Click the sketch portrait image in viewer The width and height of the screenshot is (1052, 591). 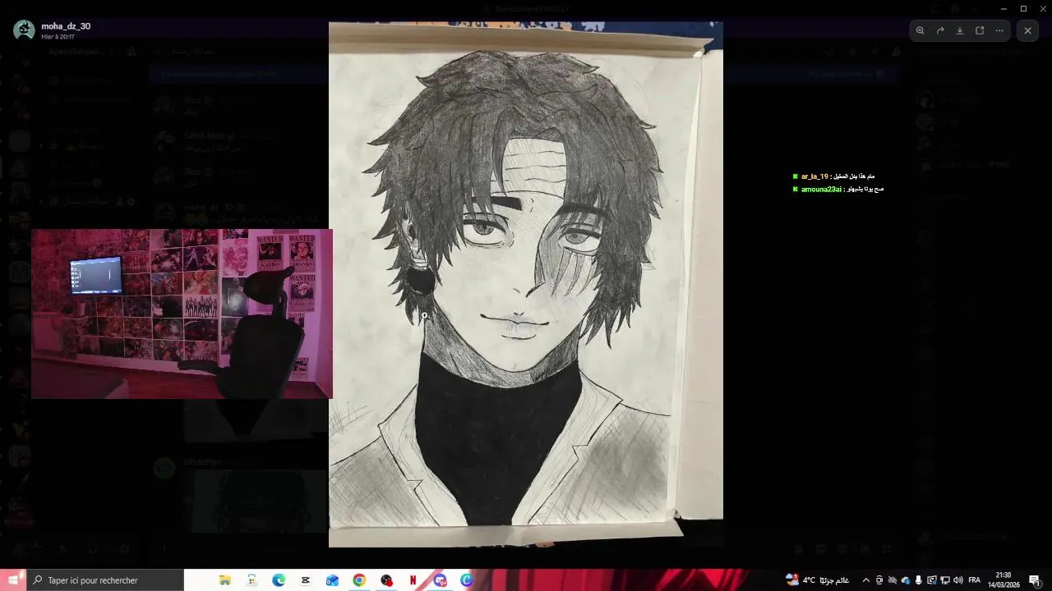[526, 284]
